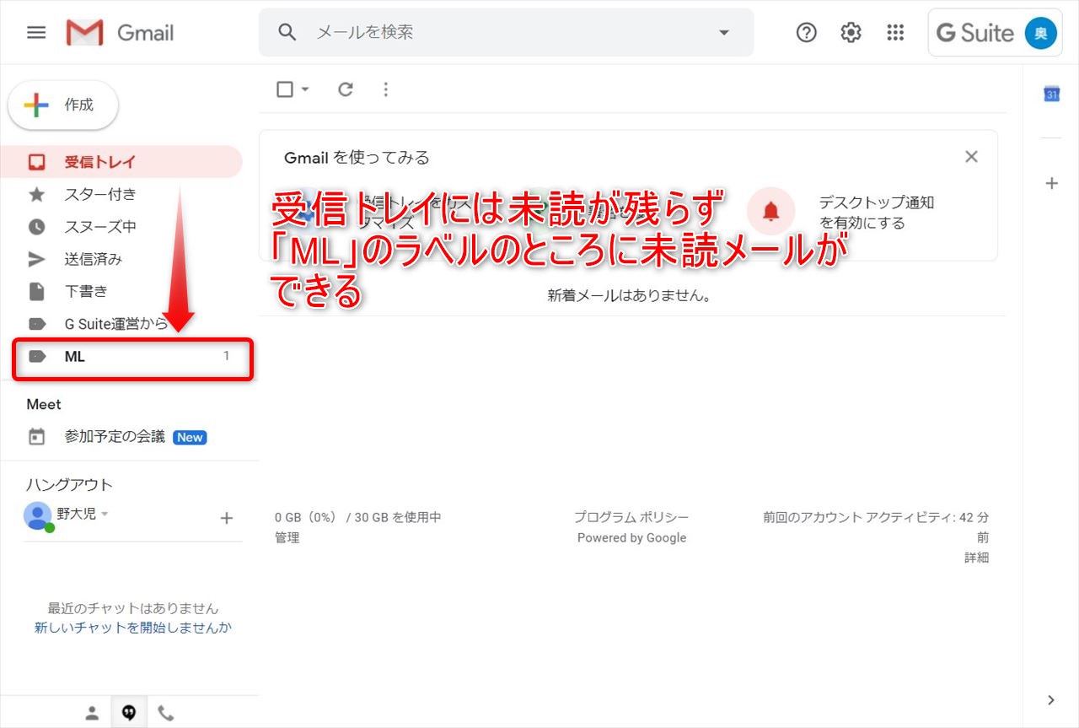Click the 管理 storage link
Screen dimensions: 1079x728
tap(287, 537)
